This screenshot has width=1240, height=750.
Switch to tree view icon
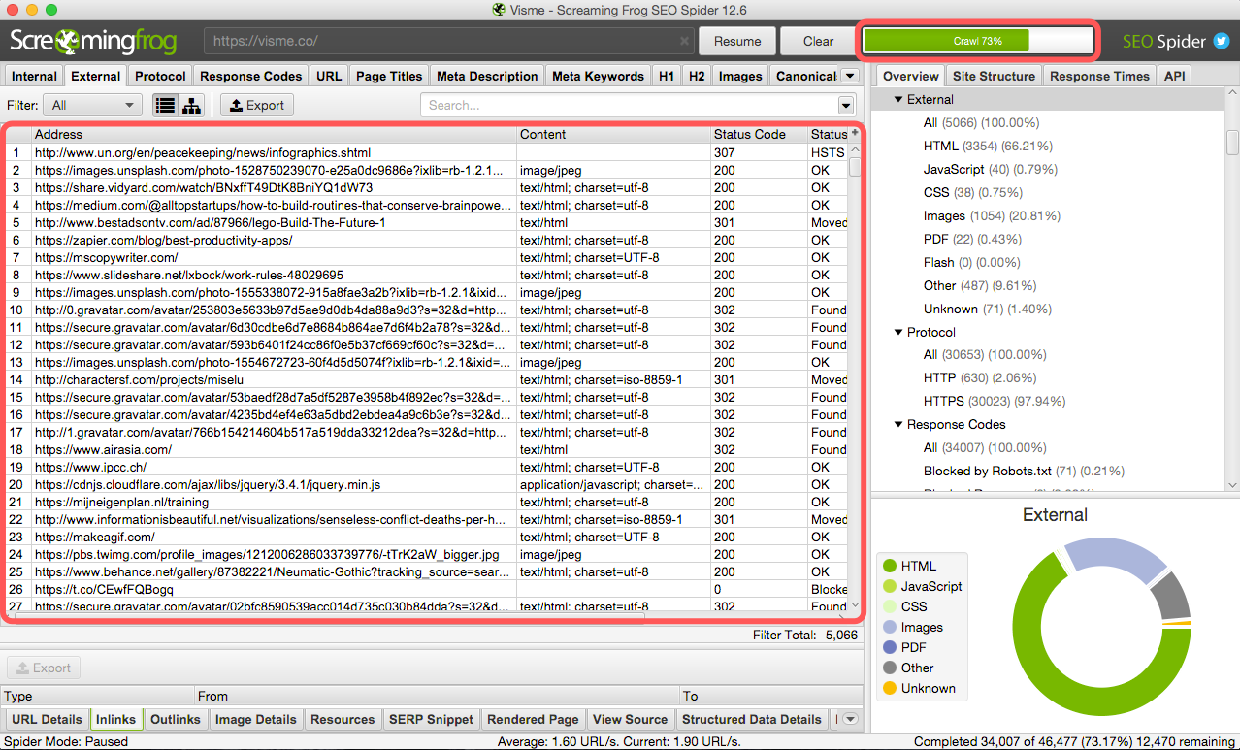click(191, 106)
